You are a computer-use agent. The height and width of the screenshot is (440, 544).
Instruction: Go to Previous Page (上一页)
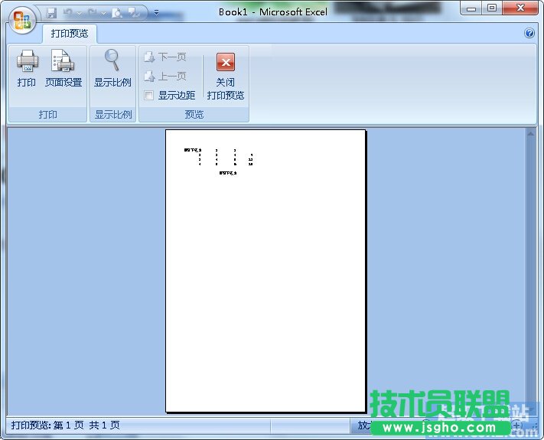[165, 77]
